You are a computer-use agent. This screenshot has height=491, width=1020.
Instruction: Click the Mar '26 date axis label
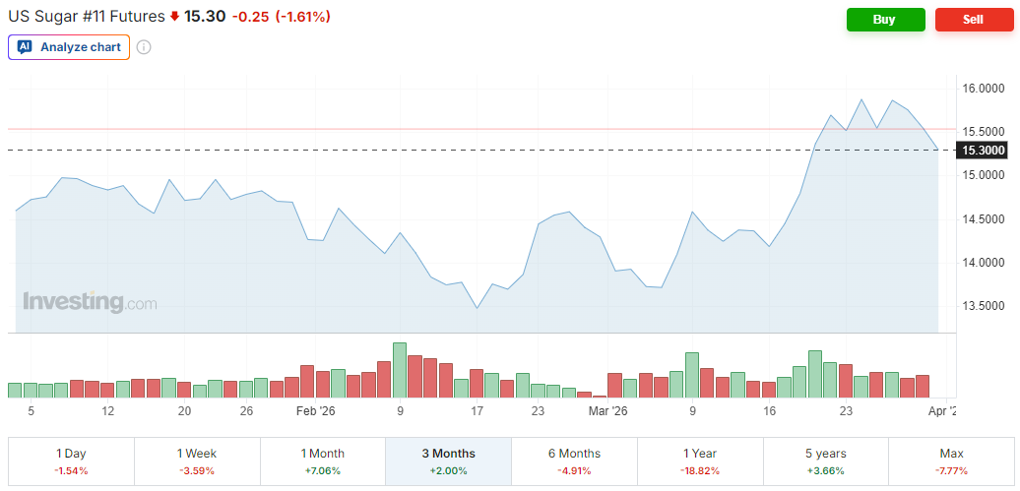click(607, 411)
